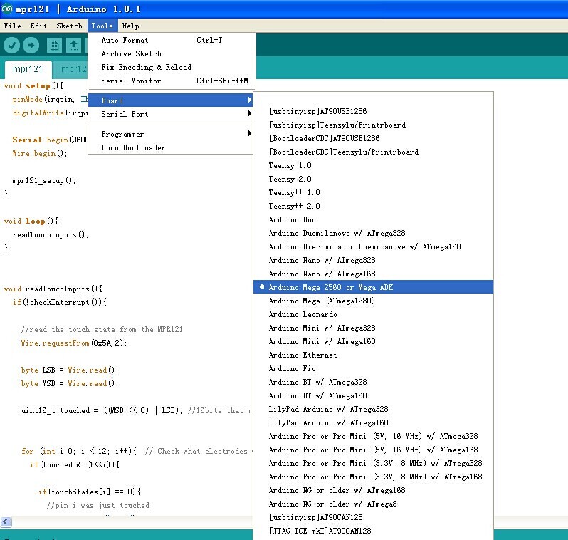Choose Auto Format from Tools menu
Image resolution: width=568 pixels, height=540 pixels.
[x=172, y=41]
